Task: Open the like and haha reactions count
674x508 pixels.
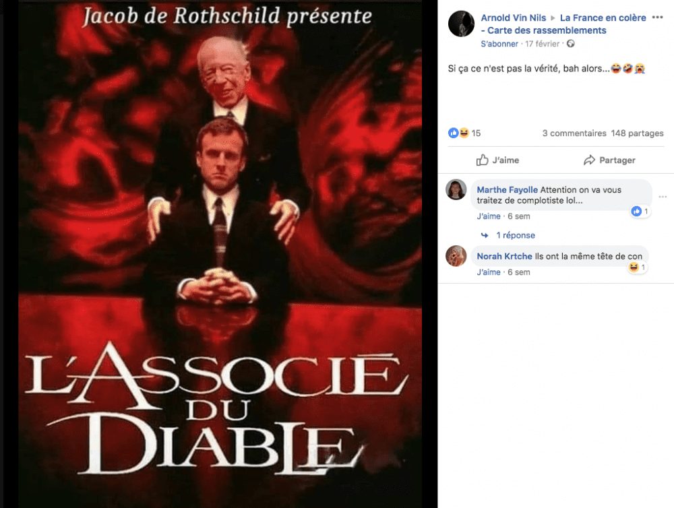Action: pos(464,133)
